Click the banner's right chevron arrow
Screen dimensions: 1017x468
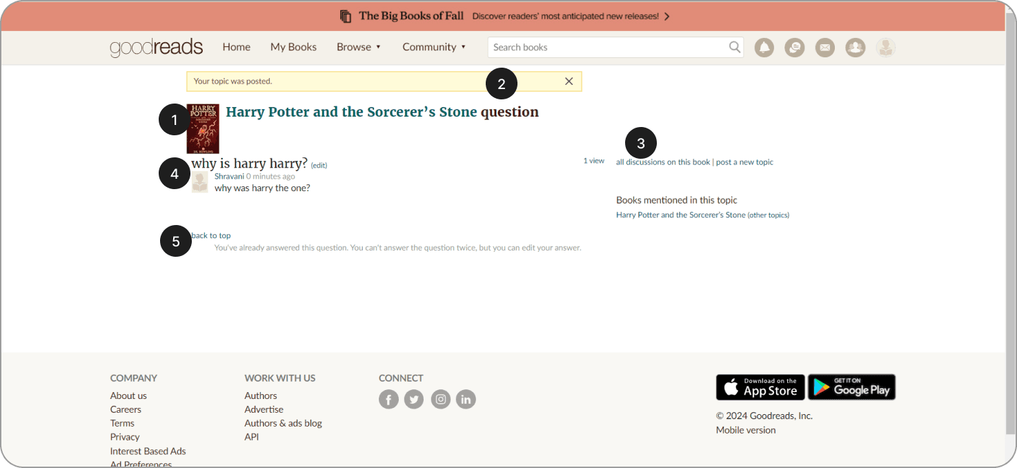click(667, 16)
